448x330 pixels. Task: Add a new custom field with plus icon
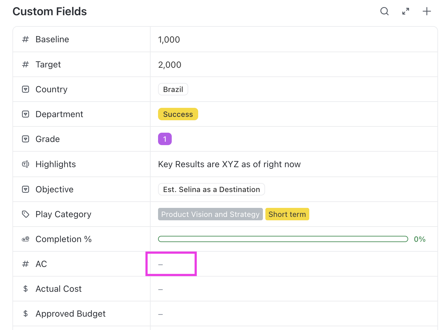click(427, 11)
